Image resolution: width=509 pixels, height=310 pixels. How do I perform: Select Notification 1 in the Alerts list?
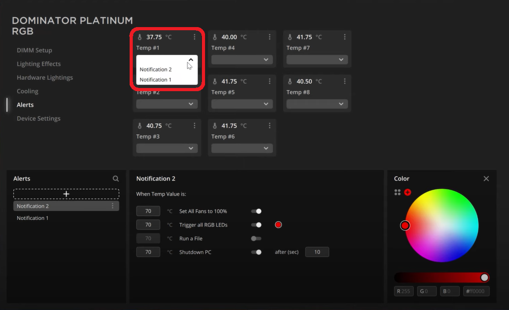[33, 218]
